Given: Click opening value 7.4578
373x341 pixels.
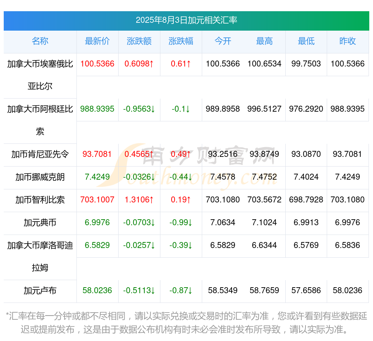Looking at the screenshot, I should [223, 177].
